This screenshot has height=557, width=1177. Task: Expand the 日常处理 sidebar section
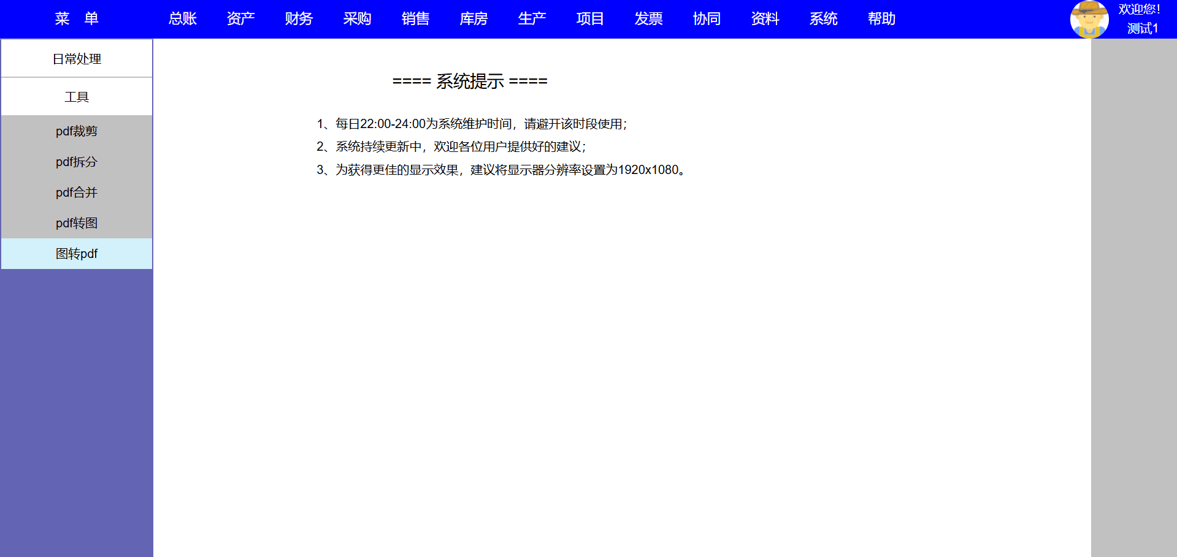[x=77, y=59]
